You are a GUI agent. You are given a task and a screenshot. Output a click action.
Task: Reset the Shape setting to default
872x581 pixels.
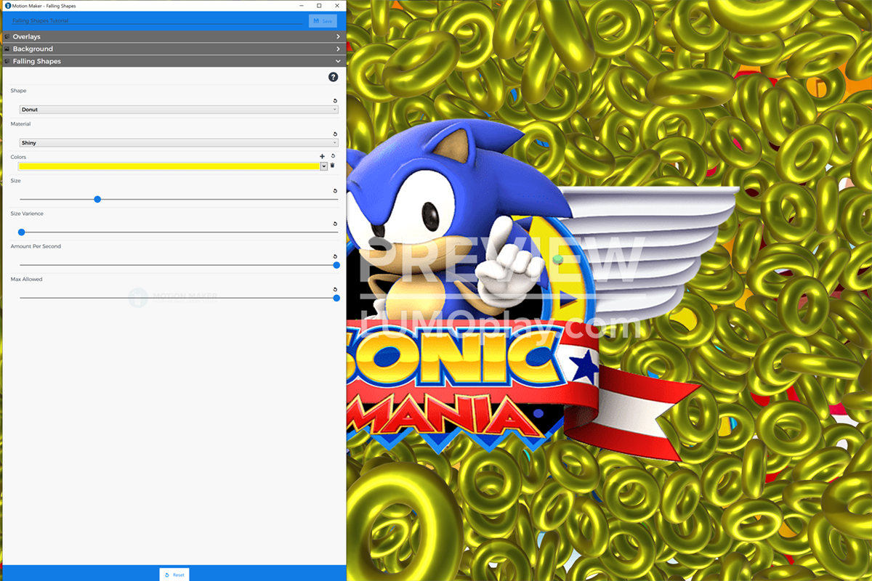coord(335,101)
